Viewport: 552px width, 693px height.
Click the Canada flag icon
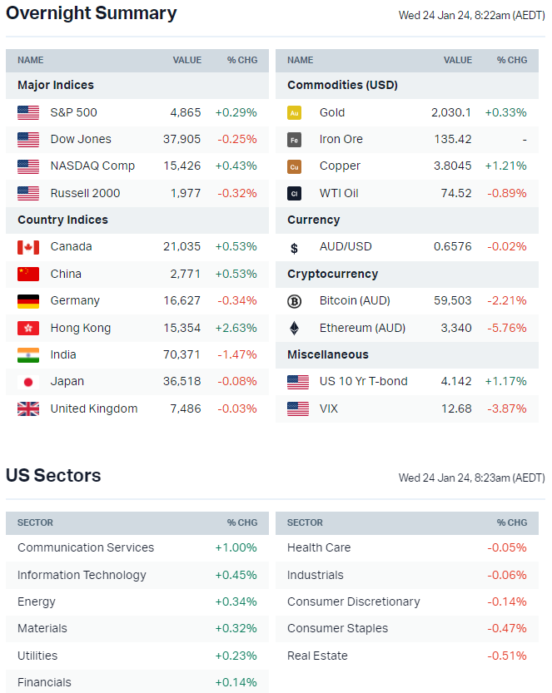pyautogui.click(x=28, y=247)
